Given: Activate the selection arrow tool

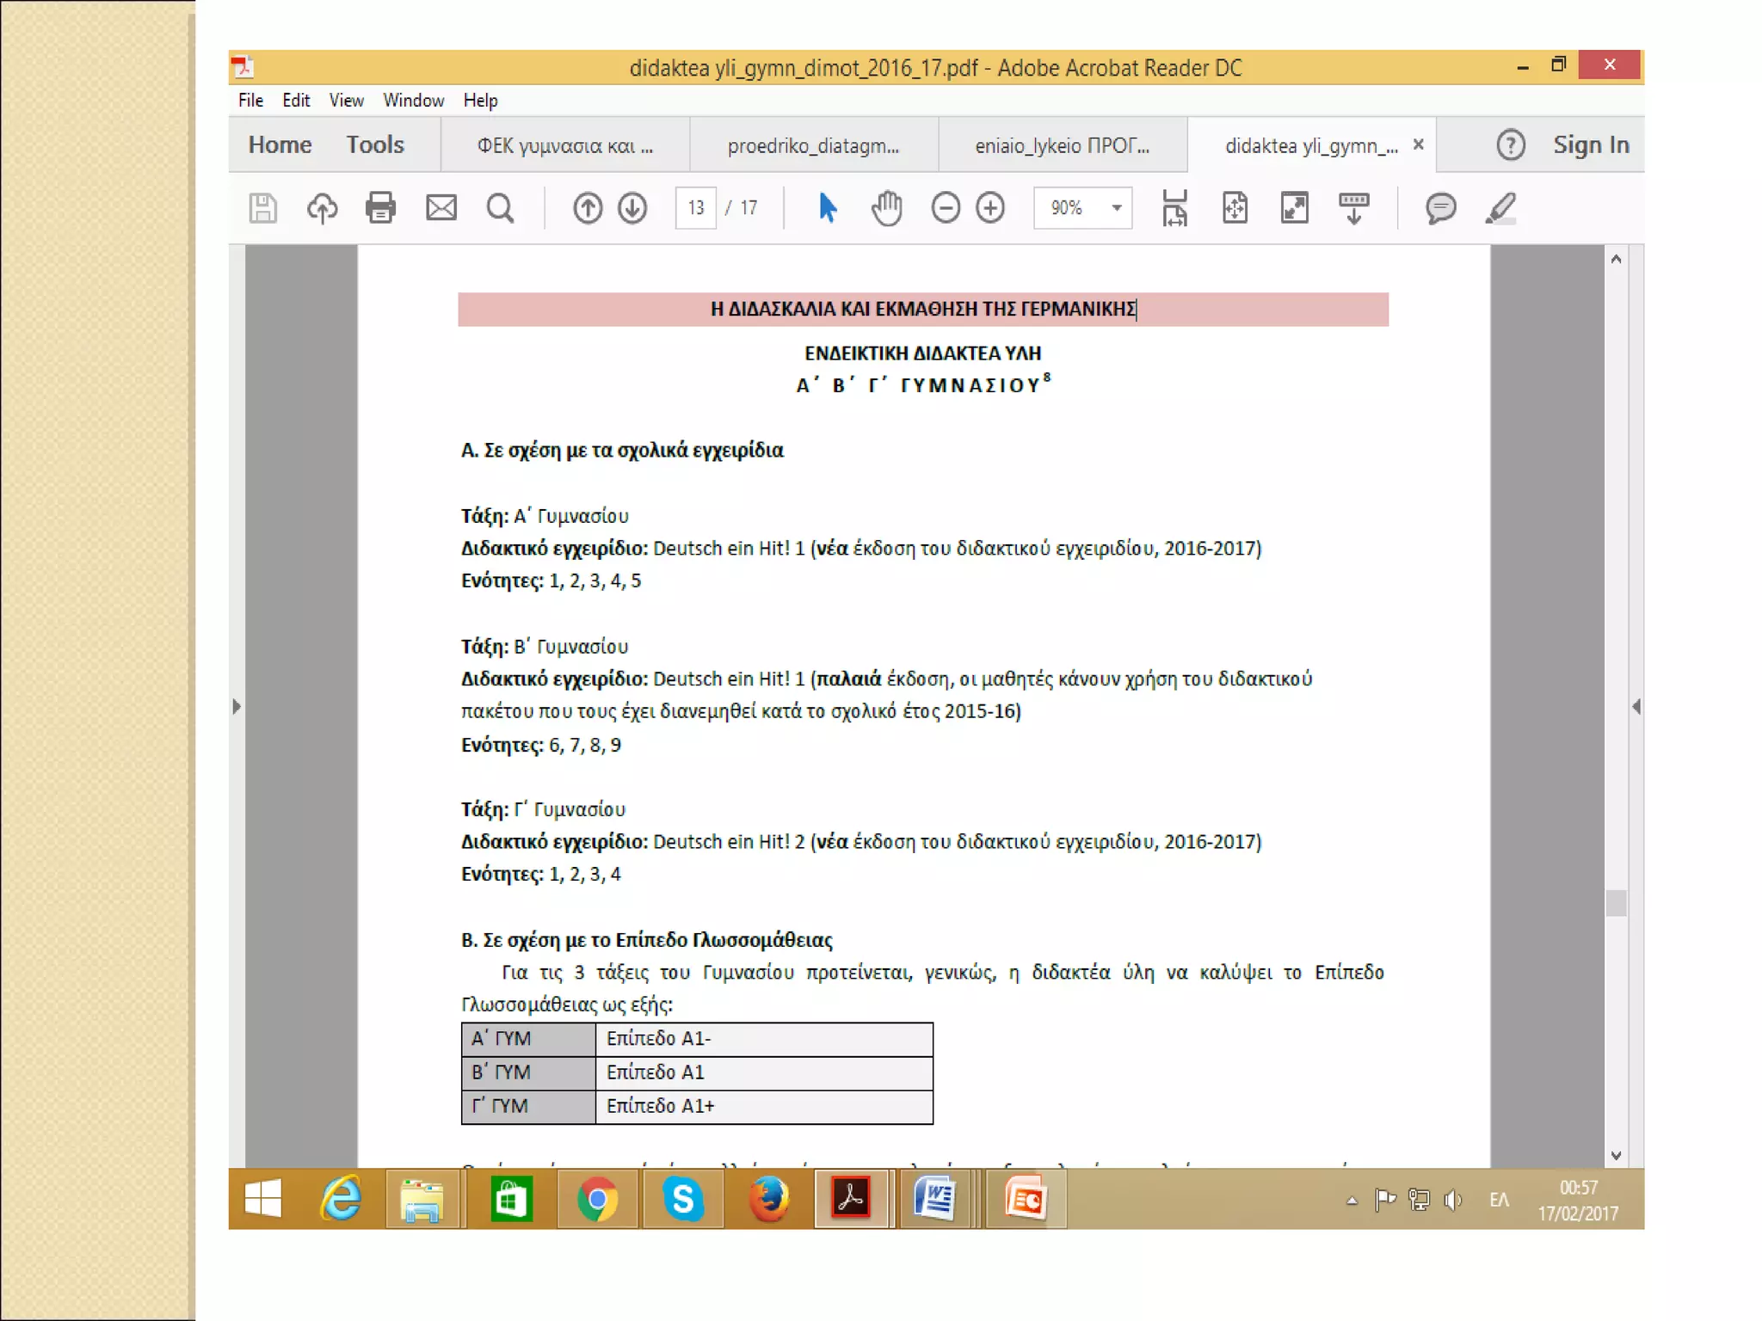Looking at the screenshot, I should (827, 208).
